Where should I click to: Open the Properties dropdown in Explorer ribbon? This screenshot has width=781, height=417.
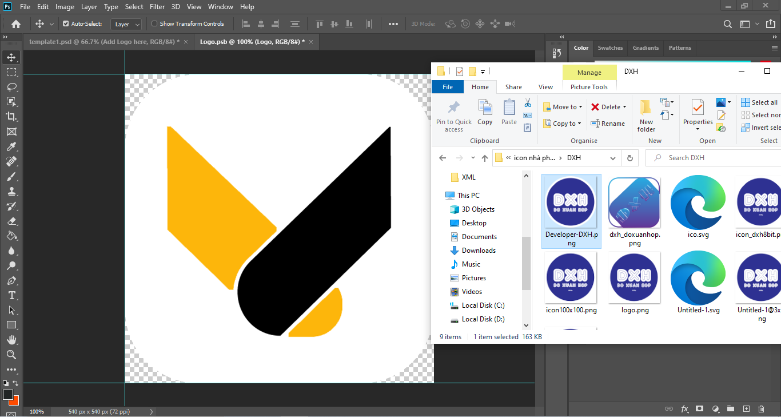pyautogui.click(x=698, y=129)
